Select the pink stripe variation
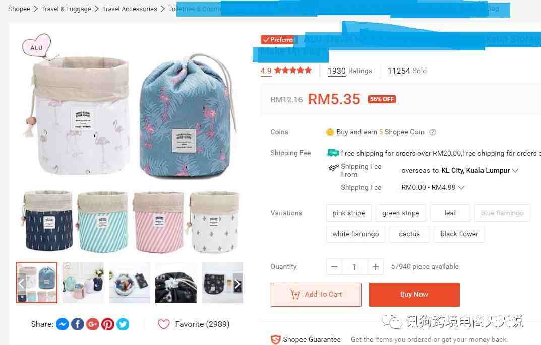Viewport: 541px width, 345px height. click(348, 213)
